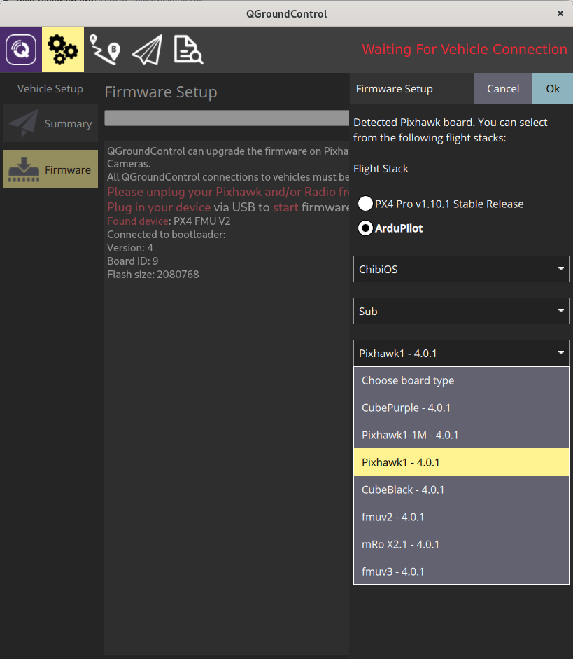
Task: Open the Plan view waypoint icon
Action: click(105, 50)
